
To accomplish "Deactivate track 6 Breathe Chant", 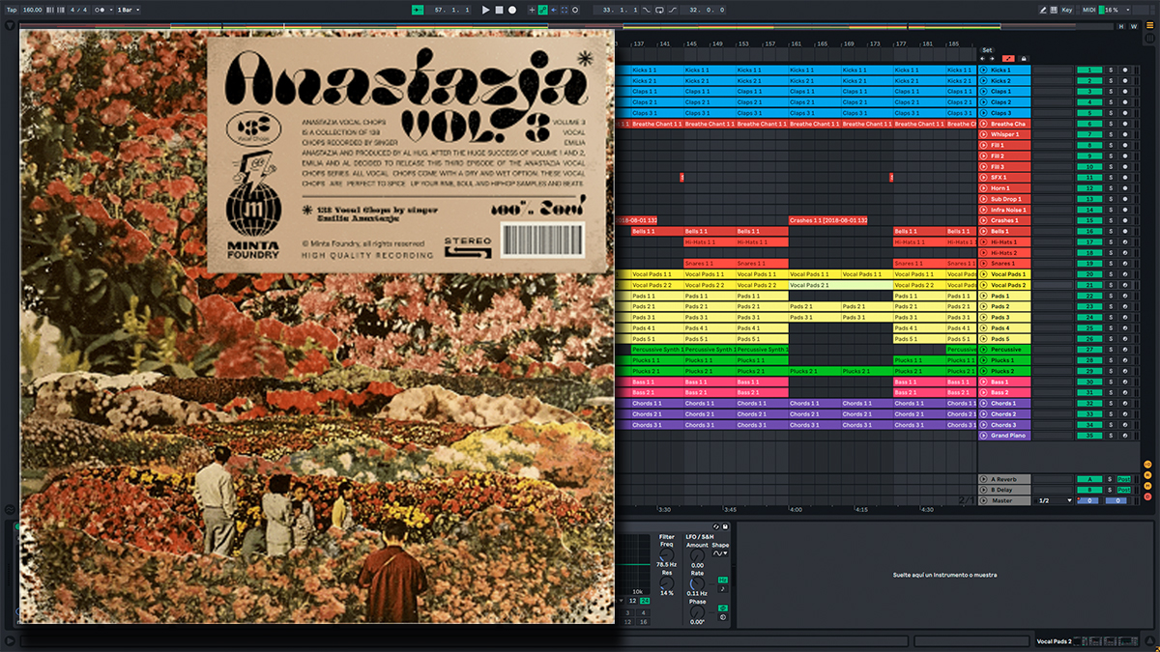I will (1089, 124).
